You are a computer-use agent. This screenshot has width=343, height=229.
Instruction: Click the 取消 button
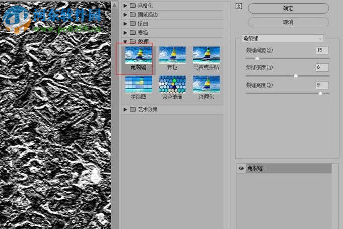click(288, 22)
